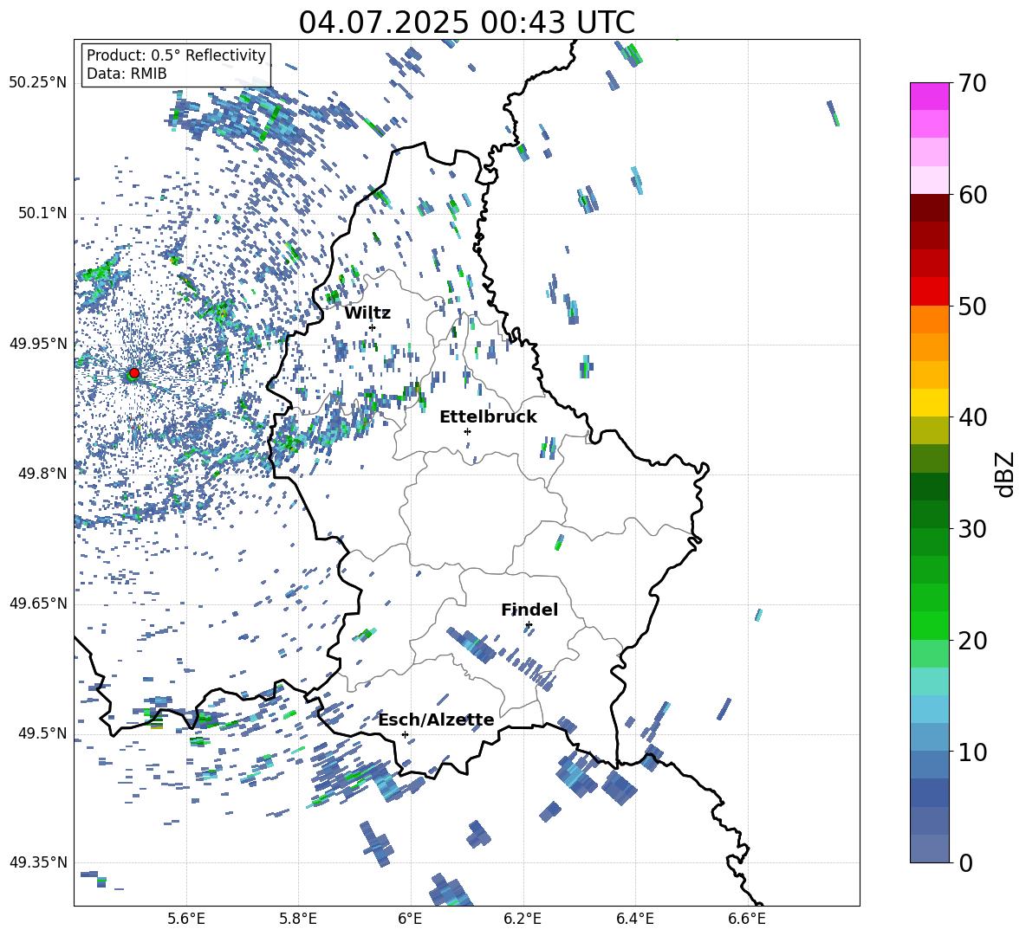
Task: Click the 5.8°E longitude label
Action: tap(298, 919)
